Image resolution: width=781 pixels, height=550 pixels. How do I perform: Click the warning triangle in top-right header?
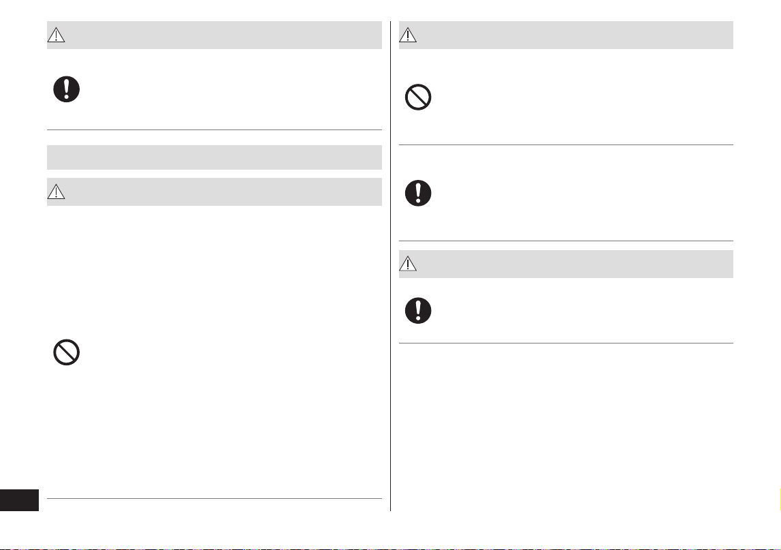click(x=408, y=35)
